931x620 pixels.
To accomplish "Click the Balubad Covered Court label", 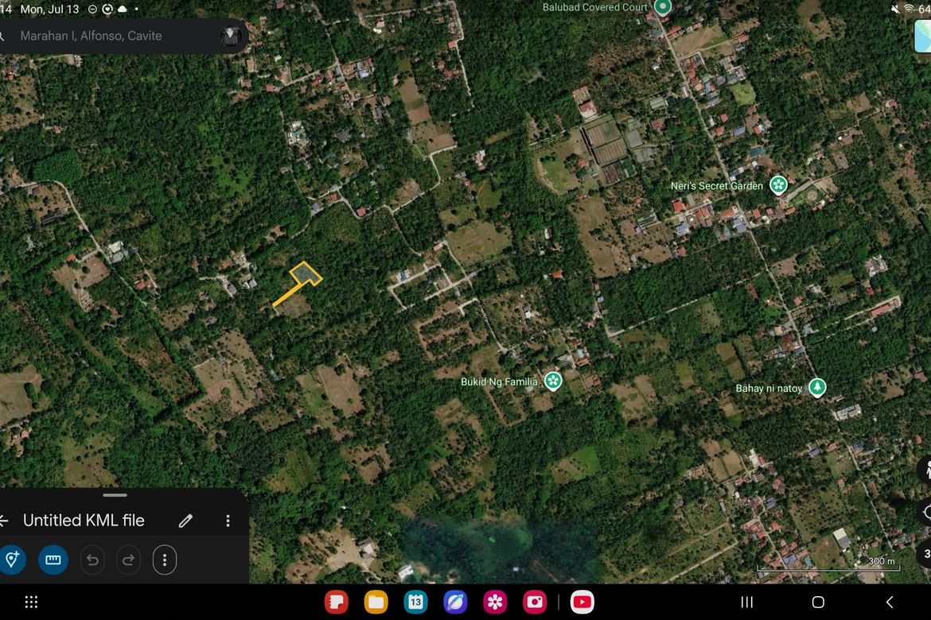I will tap(594, 7).
